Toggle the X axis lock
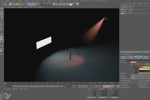 click(x=28, y=4)
